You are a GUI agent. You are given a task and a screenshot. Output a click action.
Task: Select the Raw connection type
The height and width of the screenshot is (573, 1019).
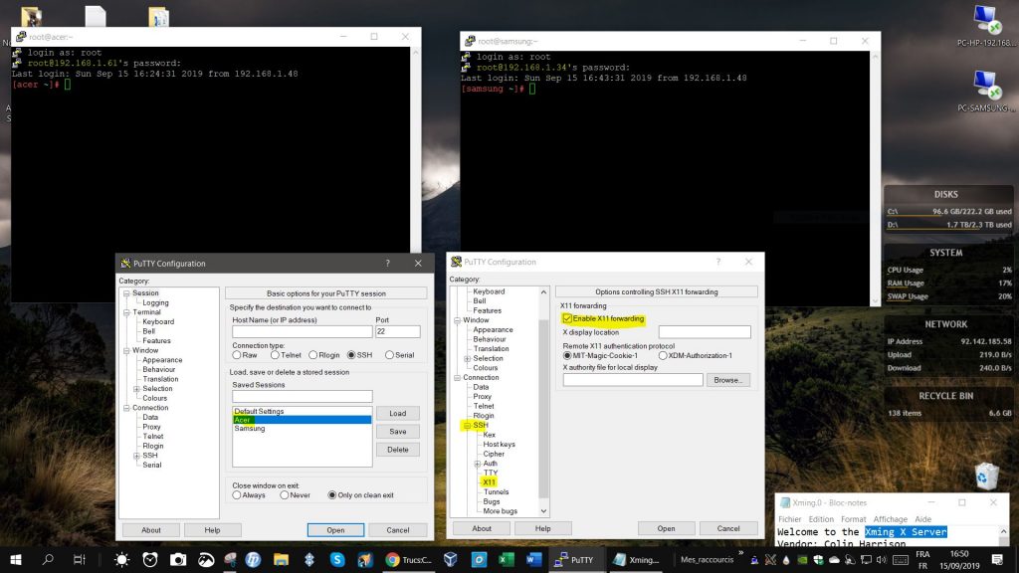[x=237, y=355]
